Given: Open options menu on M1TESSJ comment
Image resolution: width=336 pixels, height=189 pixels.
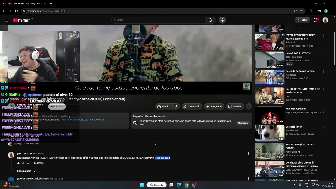Looking at the screenshot, I should [x=249, y=153].
